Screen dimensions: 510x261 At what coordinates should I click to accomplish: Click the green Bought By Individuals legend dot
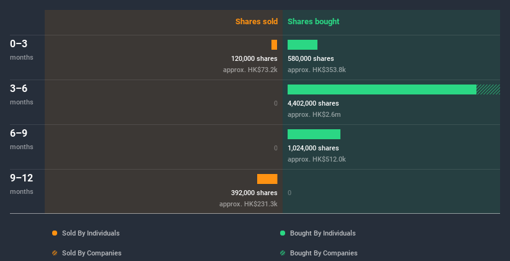[x=283, y=233]
